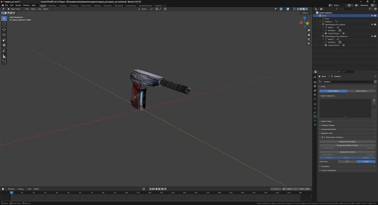Expand the Inverse Kinematics panel
The width and height of the screenshot is (378, 205).
click(347, 129)
